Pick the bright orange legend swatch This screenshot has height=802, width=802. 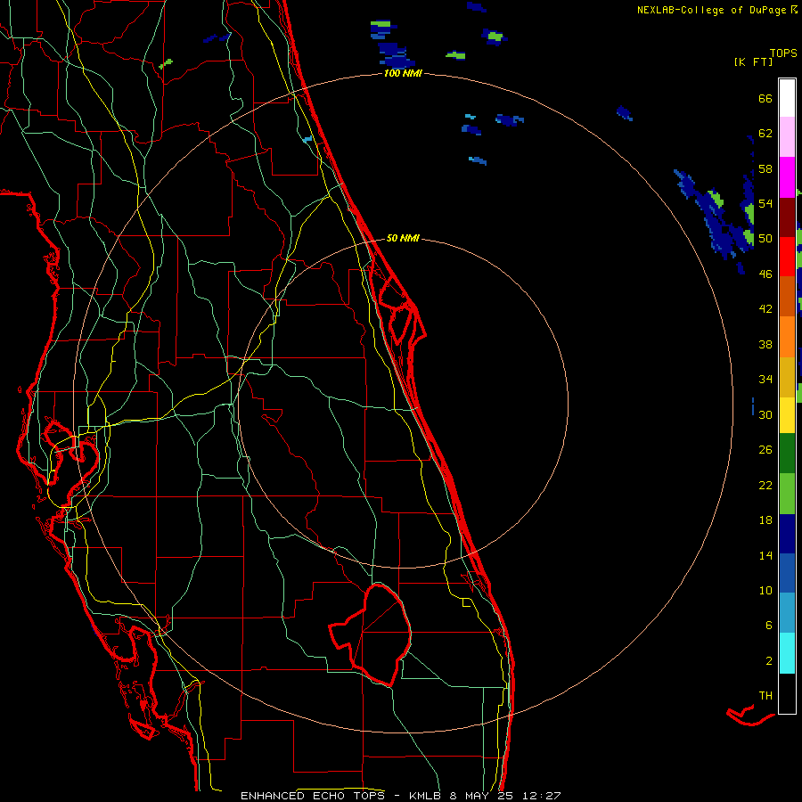point(787,336)
